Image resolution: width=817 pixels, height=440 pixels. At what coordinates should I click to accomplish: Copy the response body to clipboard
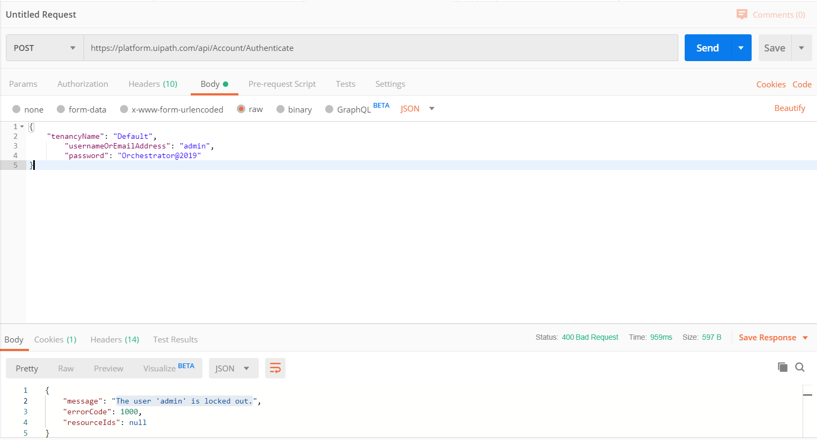(x=783, y=367)
